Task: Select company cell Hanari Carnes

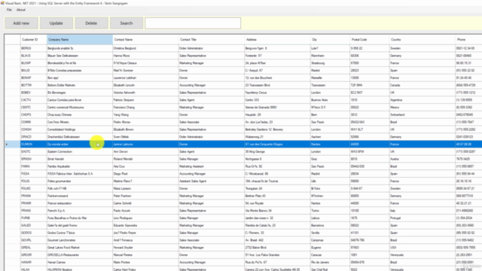Action: 80,262
